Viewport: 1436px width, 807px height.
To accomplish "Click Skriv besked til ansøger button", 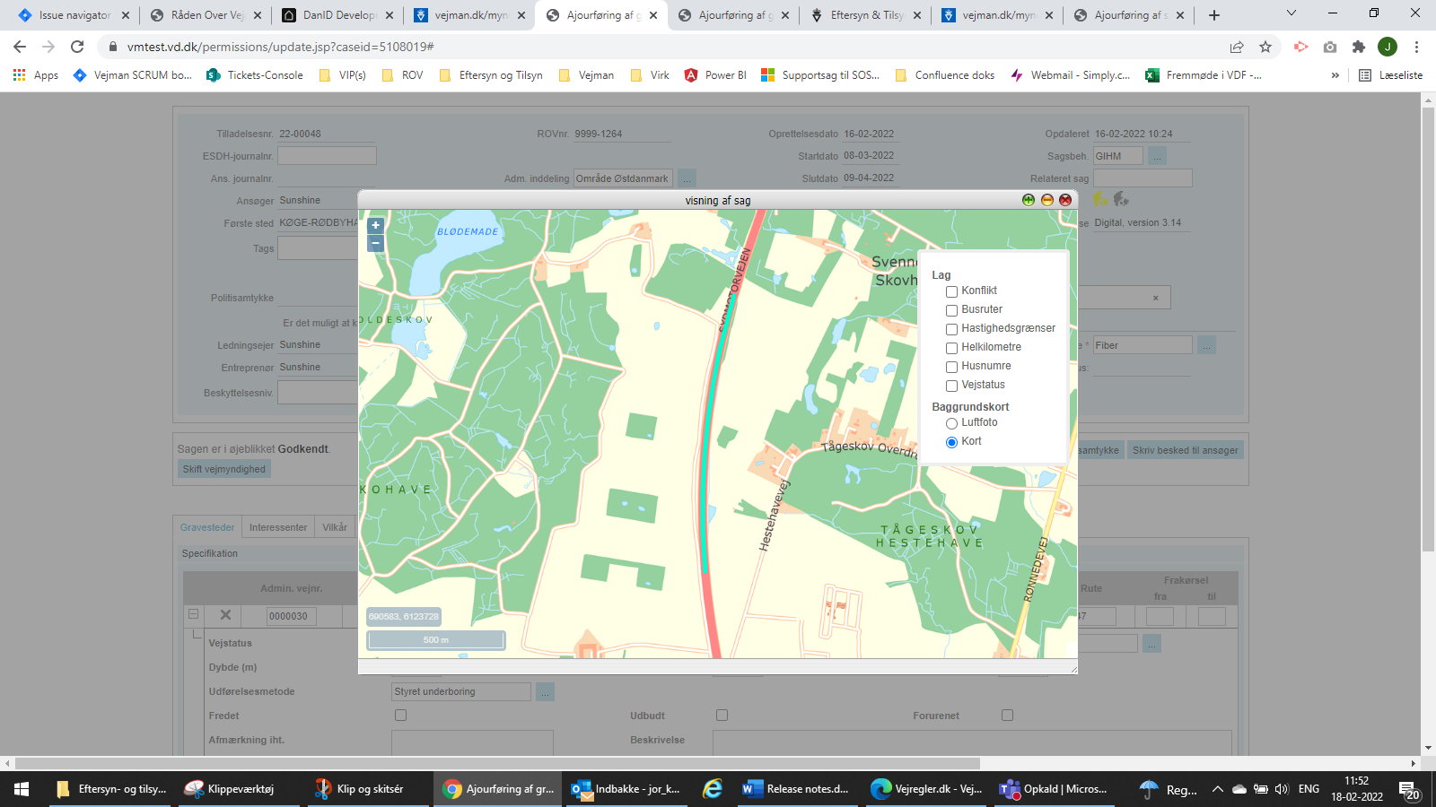I will coord(1185,450).
